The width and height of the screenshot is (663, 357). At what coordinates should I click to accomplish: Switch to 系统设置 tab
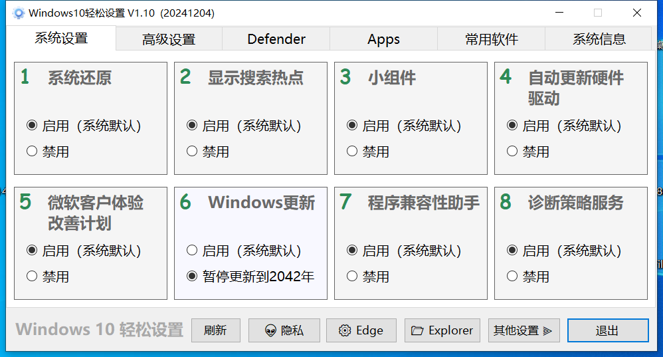pyautogui.click(x=61, y=39)
